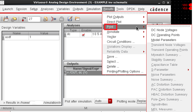Select Stability Summary entry

pos(163,60)
